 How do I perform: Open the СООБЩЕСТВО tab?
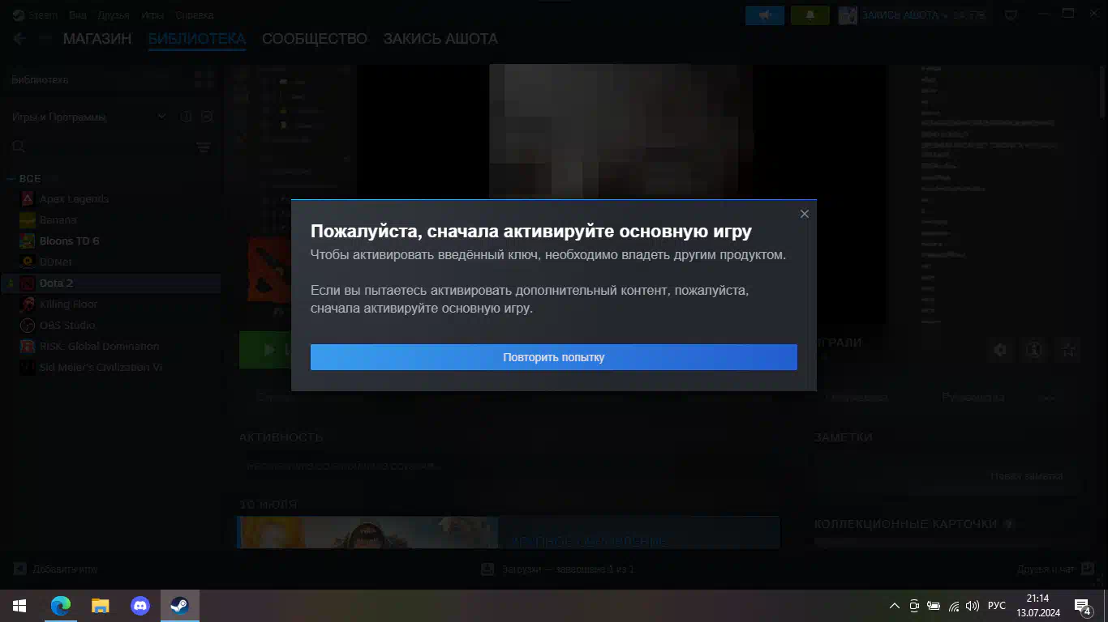(315, 39)
